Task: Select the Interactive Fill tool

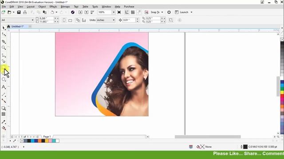Action: pyautogui.click(x=4, y=128)
